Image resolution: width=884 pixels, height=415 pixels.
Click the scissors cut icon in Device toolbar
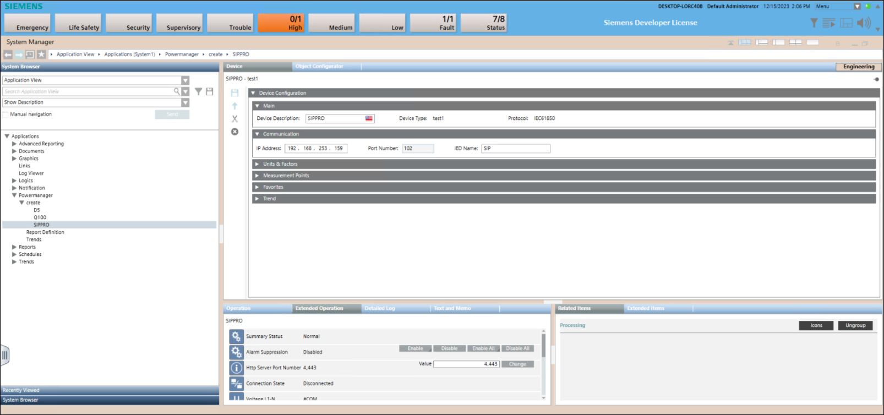[234, 119]
